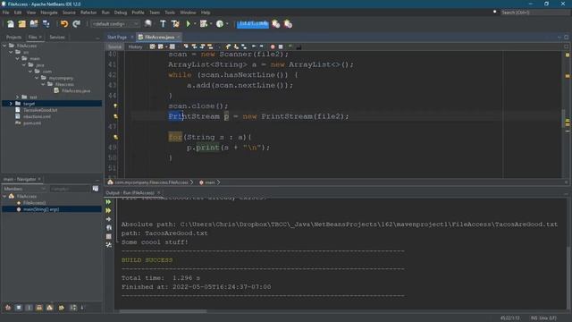Toggle the Source view button in the editor
The height and width of the screenshot is (322, 572).
pyautogui.click(x=114, y=47)
